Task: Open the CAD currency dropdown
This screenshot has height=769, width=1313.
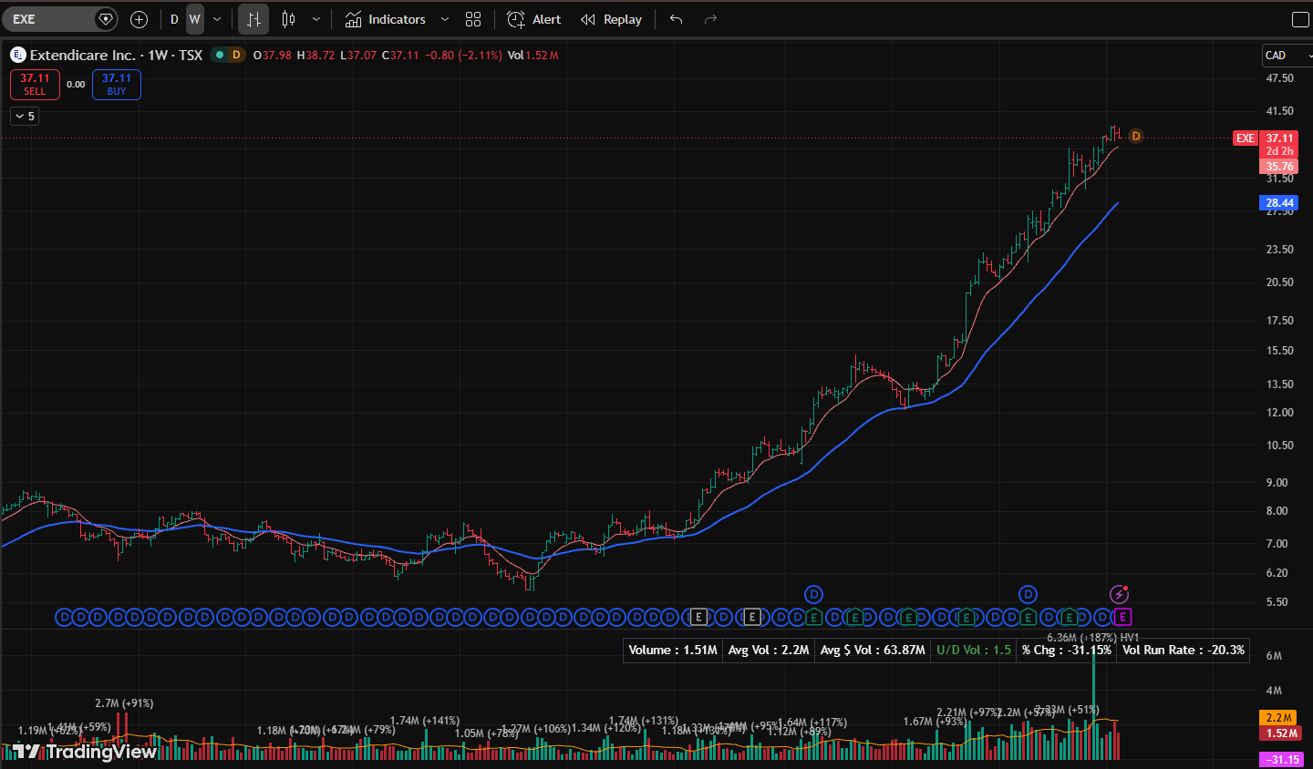Action: [x=1287, y=56]
